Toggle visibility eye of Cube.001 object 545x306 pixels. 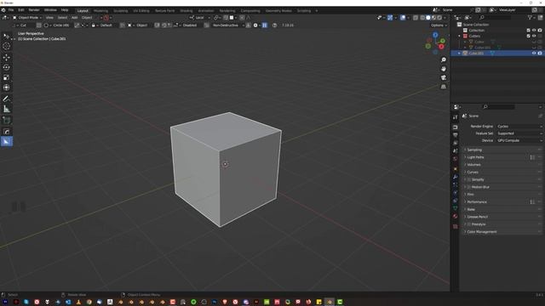(534, 53)
